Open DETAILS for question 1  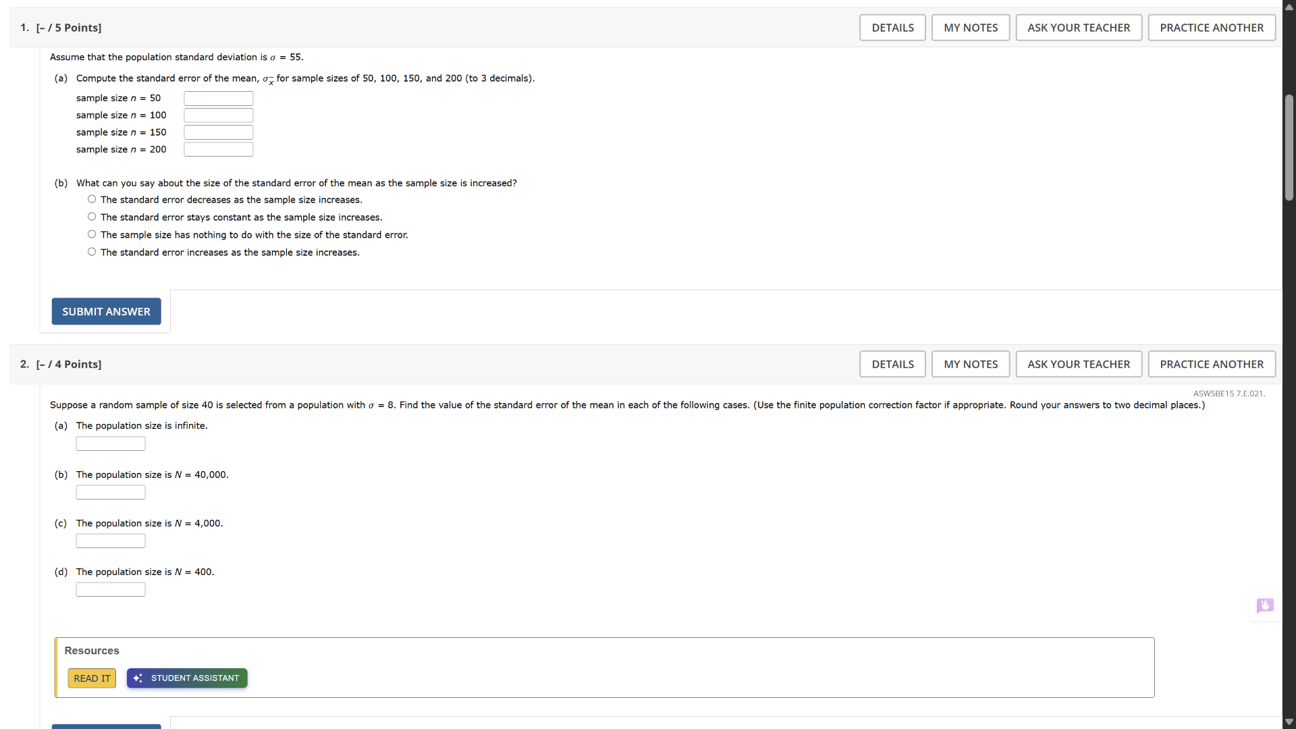[x=892, y=28]
